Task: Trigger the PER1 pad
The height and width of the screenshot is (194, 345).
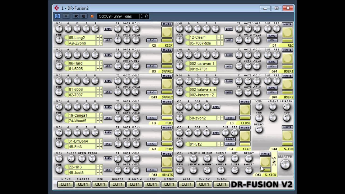Action: 167,110
